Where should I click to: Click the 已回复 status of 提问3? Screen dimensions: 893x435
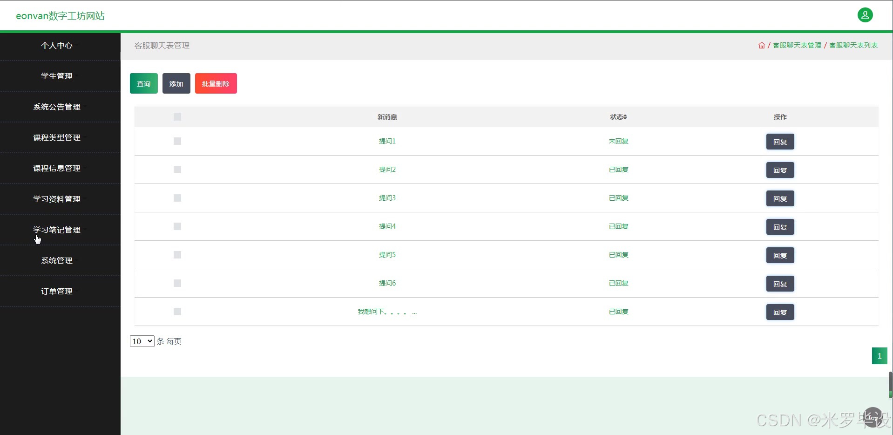(x=619, y=198)
